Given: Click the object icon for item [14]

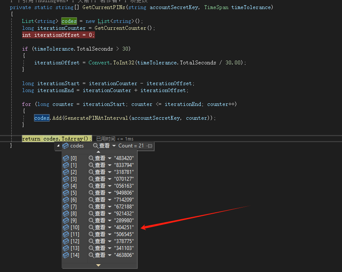Looking at the screenshot, I should [66, 255].
